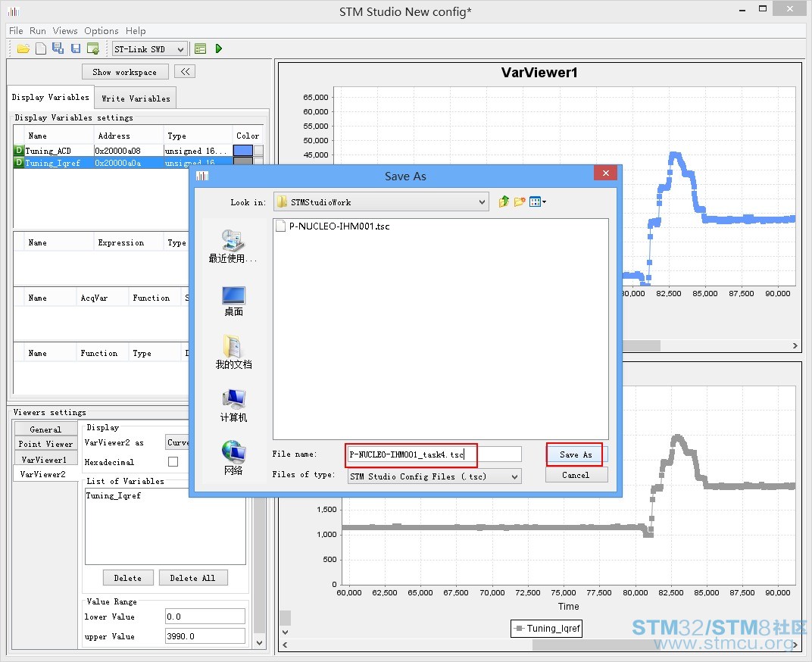Click the Show workspace button
Screen dimensions: 812x662
[125, 72]
